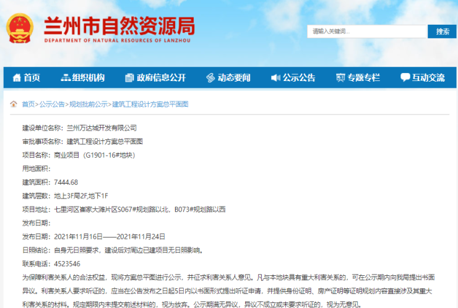Open the 专题专栏 navigation item
This screenshot has height=308, width=458.
tap(364, 78)
